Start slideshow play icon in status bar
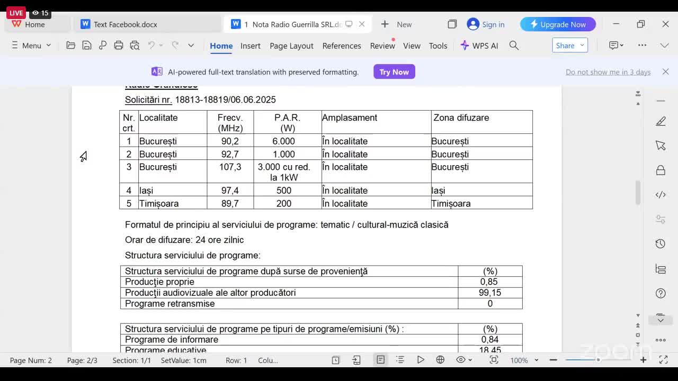 [421, 360]
